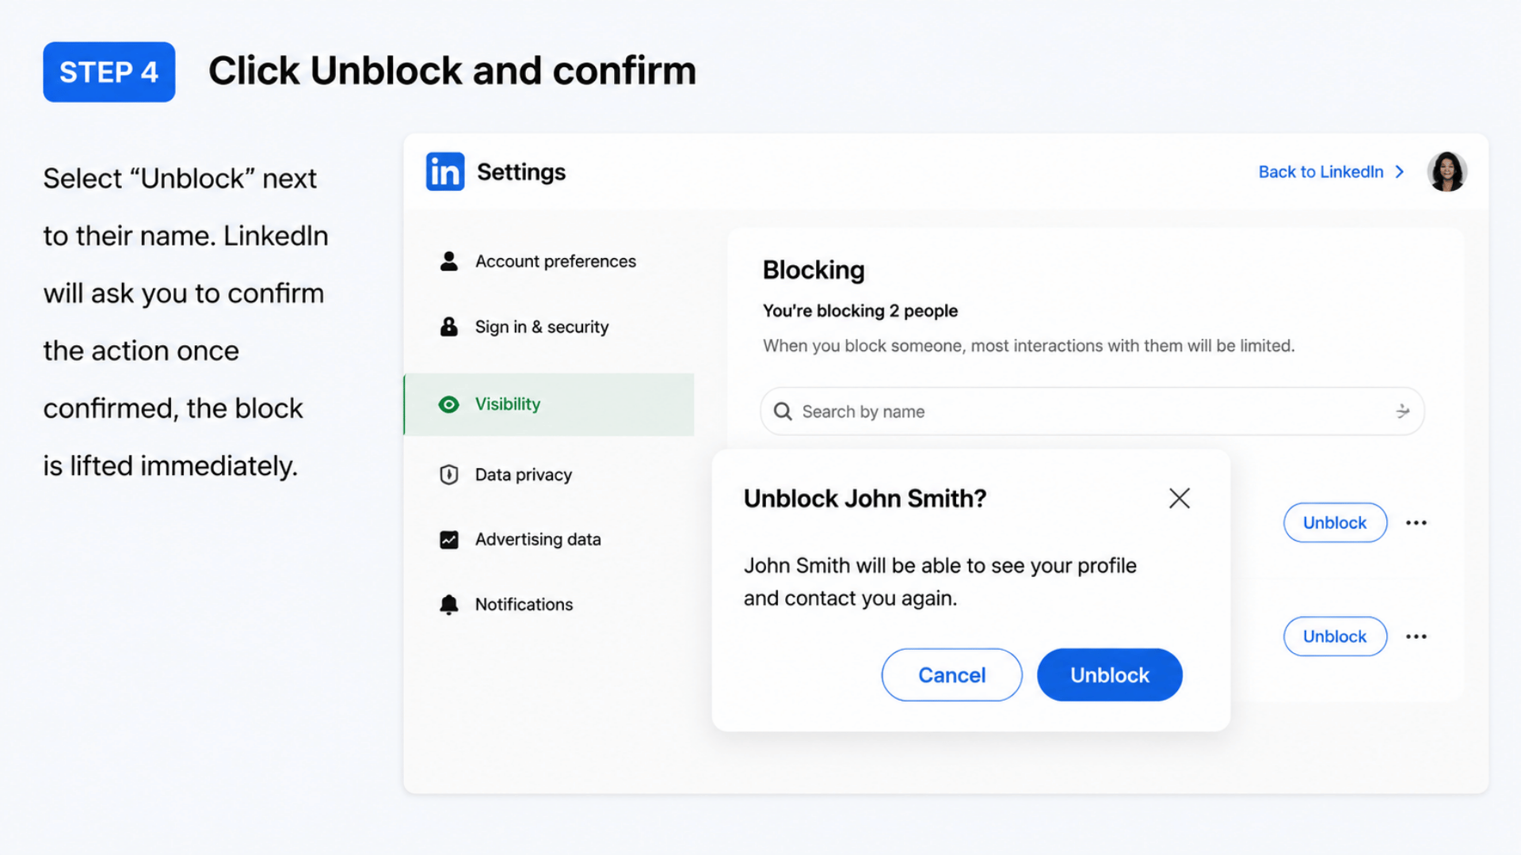Click the icon at search field's right end
This screenshot has height=855, width=1521.
click(x=1403, y=411)
